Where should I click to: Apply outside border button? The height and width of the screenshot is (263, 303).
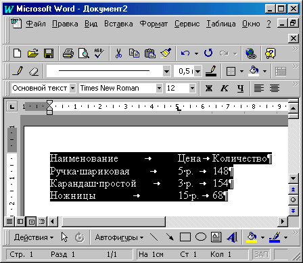[231, 71]
